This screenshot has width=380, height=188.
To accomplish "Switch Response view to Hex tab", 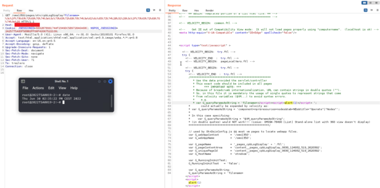I will click(x=196, y=11).
